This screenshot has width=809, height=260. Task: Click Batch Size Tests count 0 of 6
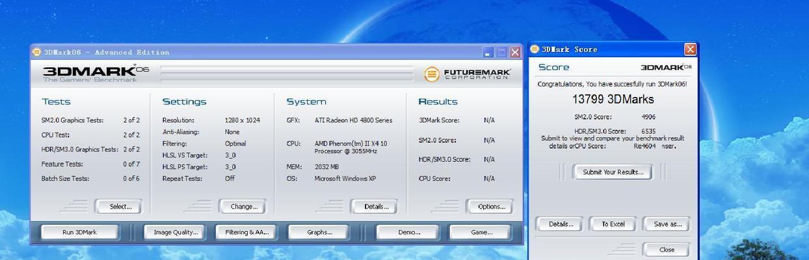tap(131, 179)
